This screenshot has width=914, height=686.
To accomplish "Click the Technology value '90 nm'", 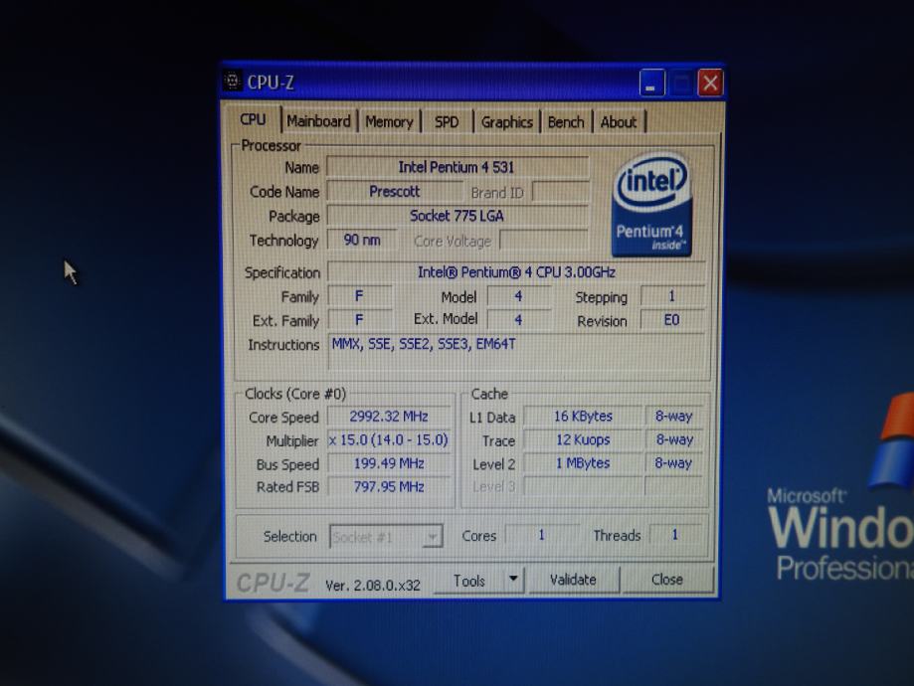I will (x=362, y=241).
